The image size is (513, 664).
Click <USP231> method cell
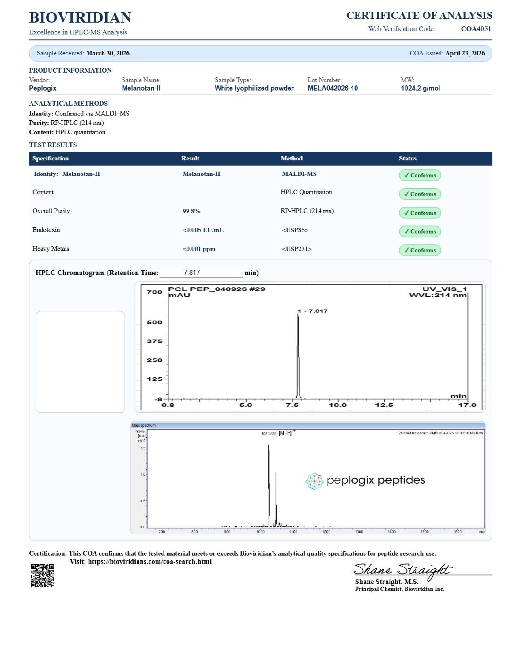point(297,249)
